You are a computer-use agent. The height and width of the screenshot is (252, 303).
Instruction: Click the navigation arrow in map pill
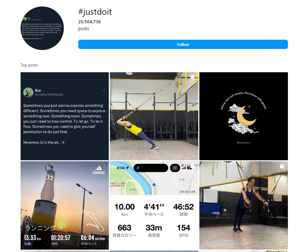[138, 168]
